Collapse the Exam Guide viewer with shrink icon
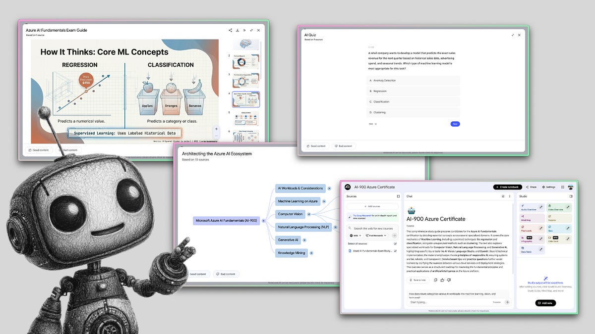The width and height of the screenshot is (595, 334). (251, 30)
